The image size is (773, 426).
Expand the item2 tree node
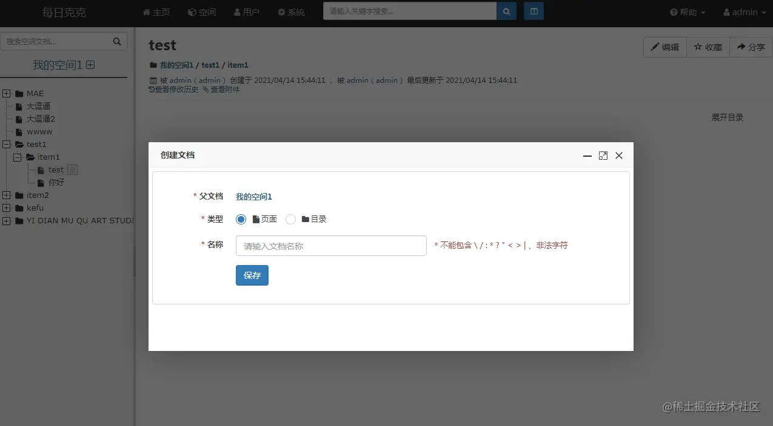pyautogui.click(x=7, y=195)
